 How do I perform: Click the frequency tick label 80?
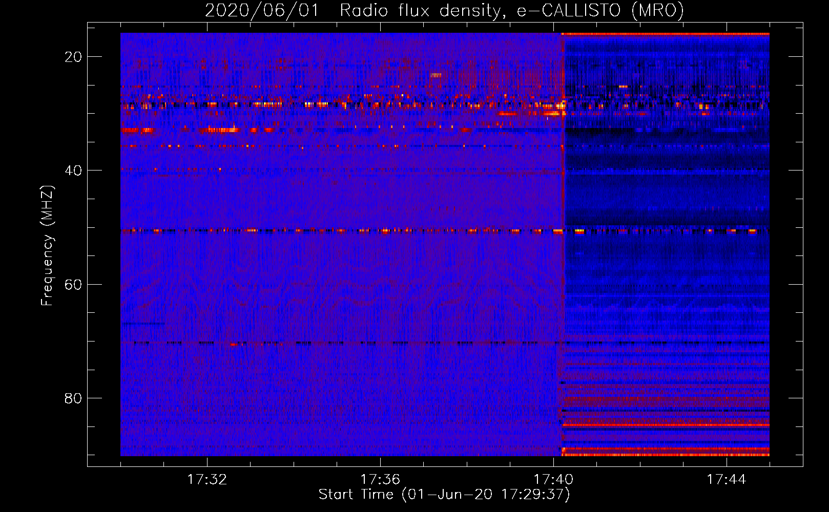73,398
